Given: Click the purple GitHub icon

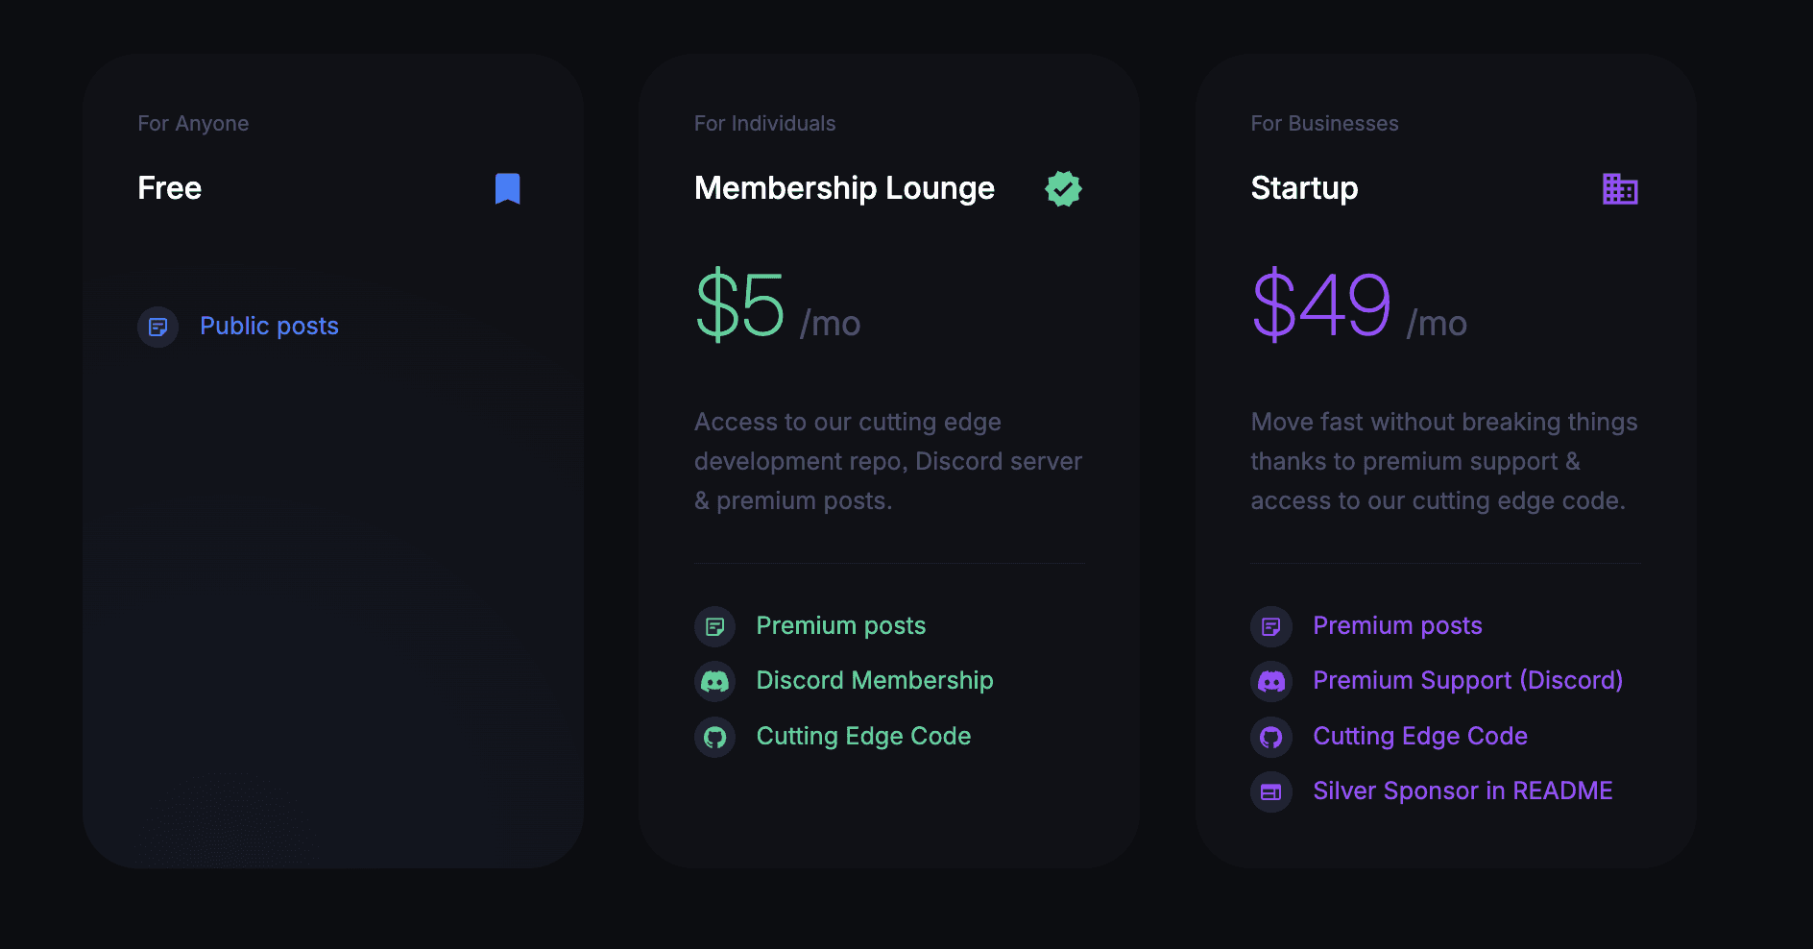Looking at the screenshot, I should 1271,737.
